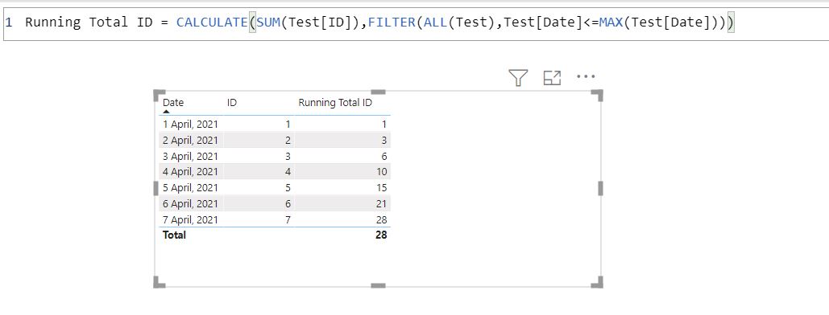Click running total value 10
This screenshot has height=315, width=829.
(x=382, y=171)
